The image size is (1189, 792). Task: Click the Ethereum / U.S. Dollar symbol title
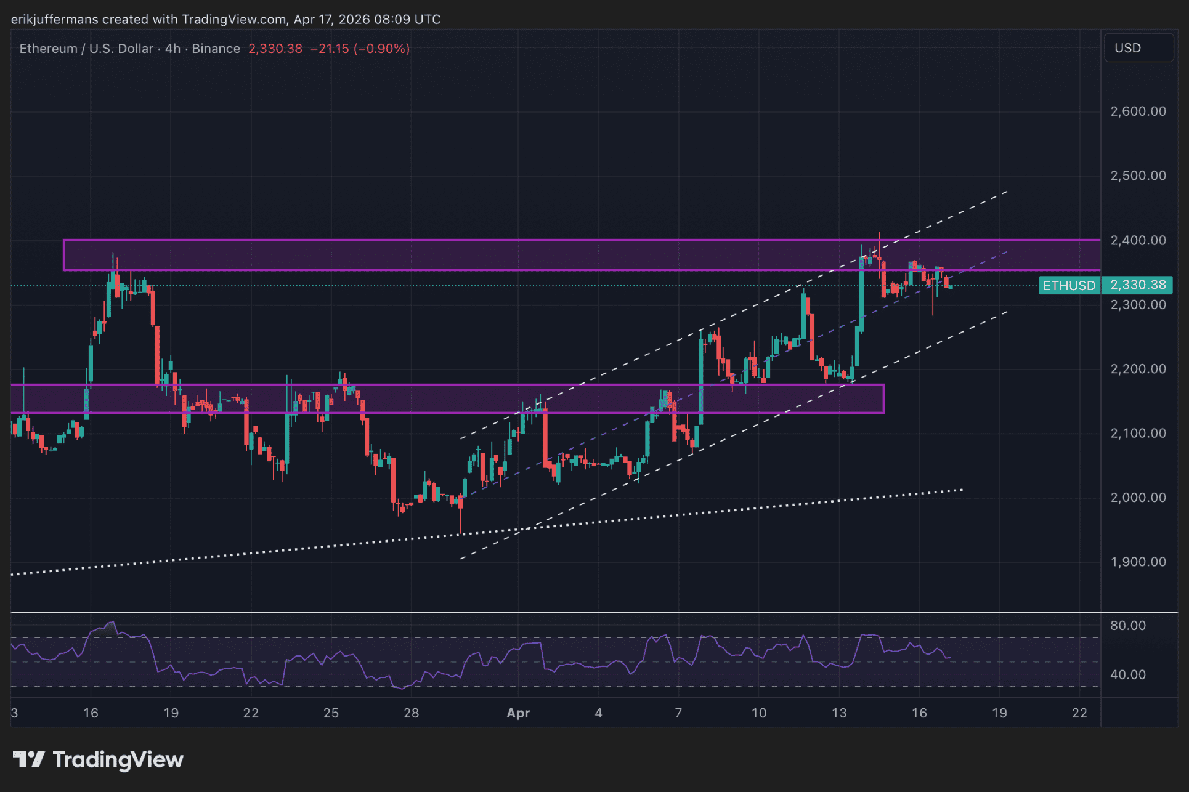[86, 49]
